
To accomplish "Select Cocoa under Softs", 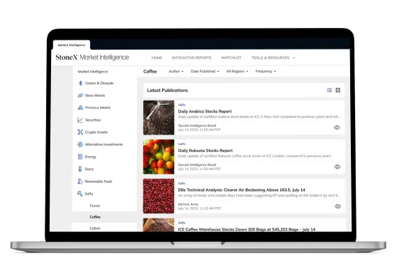I will tap(95, 206).
